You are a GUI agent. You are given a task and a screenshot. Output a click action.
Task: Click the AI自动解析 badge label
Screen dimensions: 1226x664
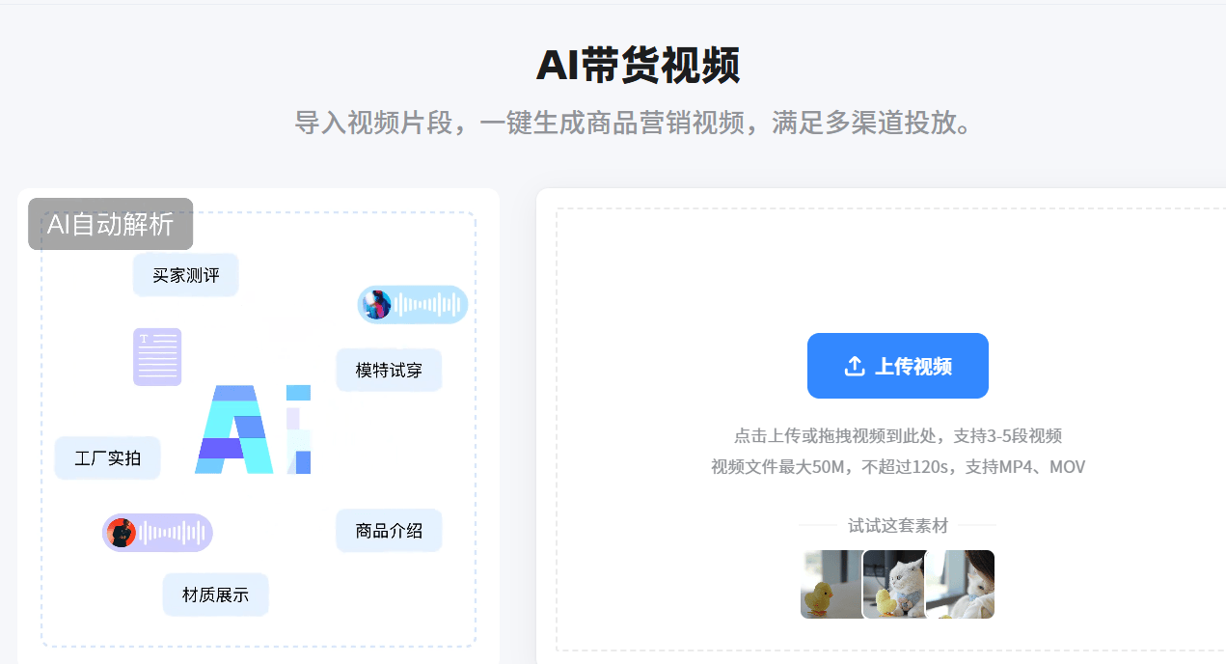pos(110,224)
